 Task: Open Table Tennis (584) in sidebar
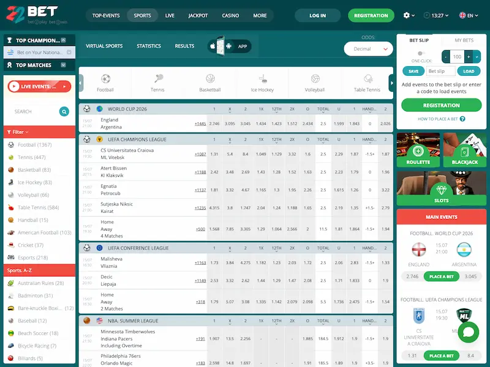[x=39, y=207]
